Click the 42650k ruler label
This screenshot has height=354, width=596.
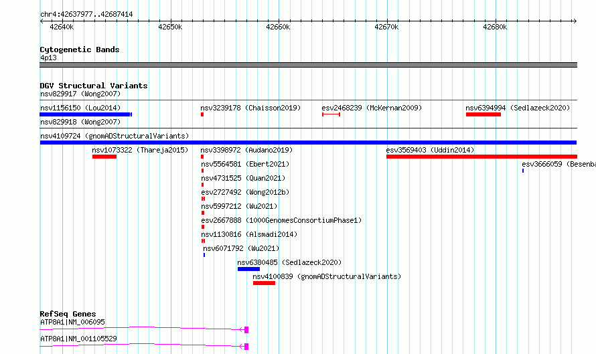click(x=170, y=27)
